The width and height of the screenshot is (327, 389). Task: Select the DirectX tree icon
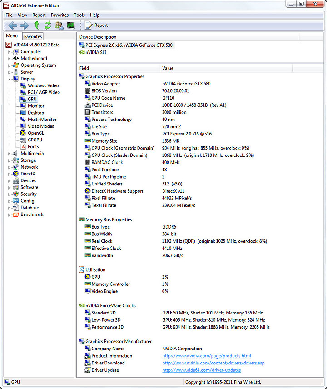tap(16, 174)
